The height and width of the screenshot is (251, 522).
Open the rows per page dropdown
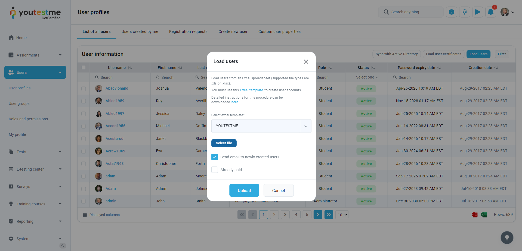click(x=342, y=215)
